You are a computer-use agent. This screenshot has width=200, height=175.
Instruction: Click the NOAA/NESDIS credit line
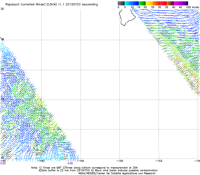[117, 173]
